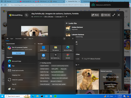
Task: Switch to the Documents search tab
Action: tap(18, 39)
